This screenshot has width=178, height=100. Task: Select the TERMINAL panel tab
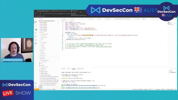click(x=74, y=69)
